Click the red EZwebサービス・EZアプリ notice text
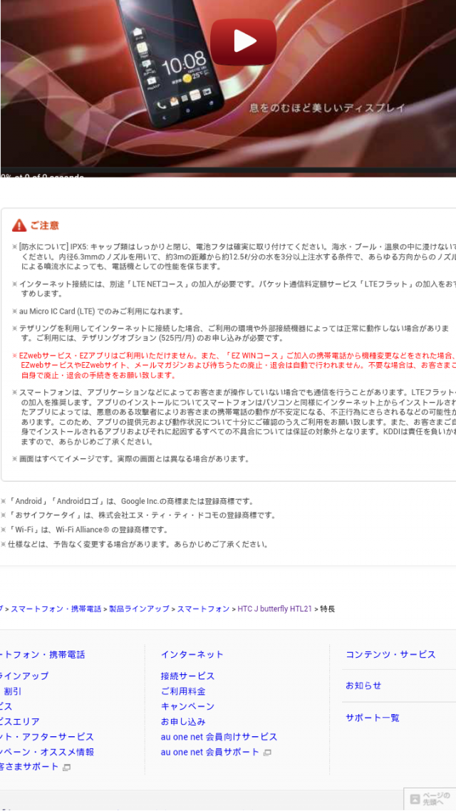456x811 pixels. tap(234, 365)
